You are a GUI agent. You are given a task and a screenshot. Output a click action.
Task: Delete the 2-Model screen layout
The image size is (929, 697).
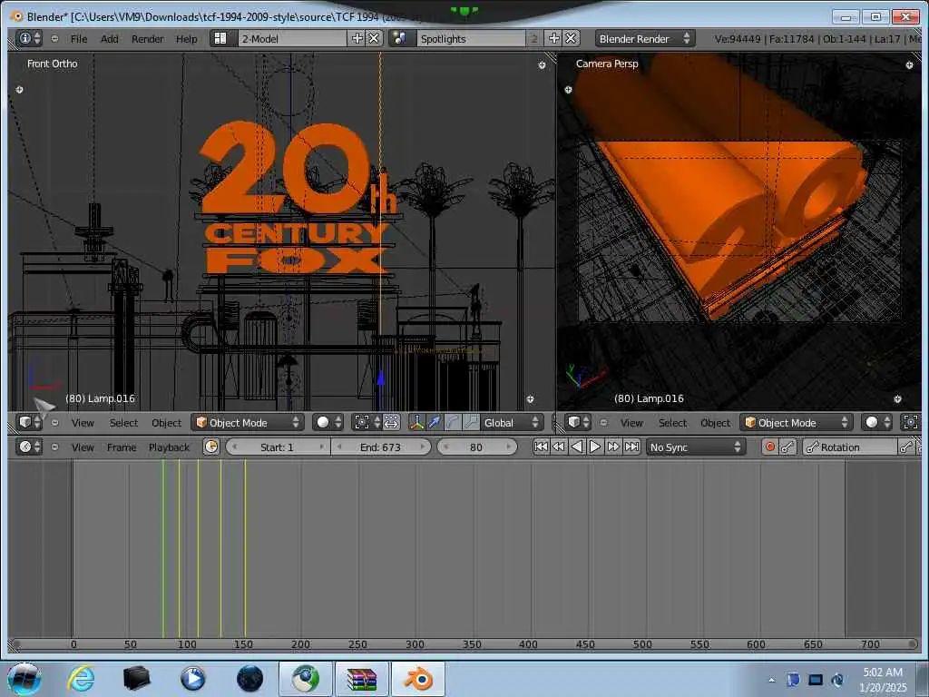[x=374, y=38]
